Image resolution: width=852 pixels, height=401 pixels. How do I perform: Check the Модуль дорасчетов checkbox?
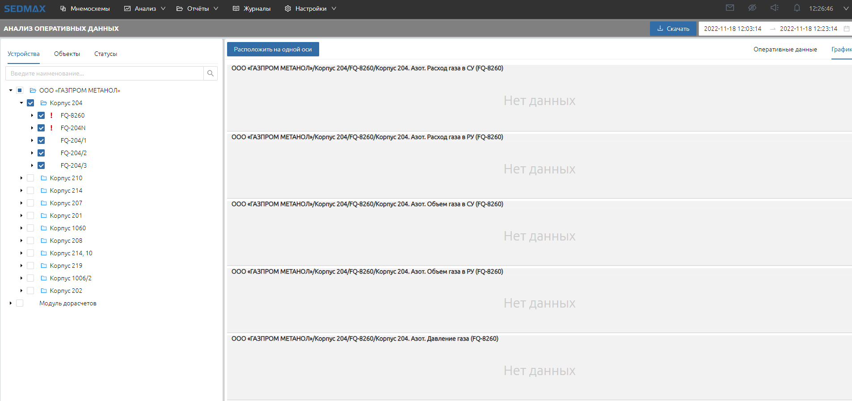click(20, 303)
